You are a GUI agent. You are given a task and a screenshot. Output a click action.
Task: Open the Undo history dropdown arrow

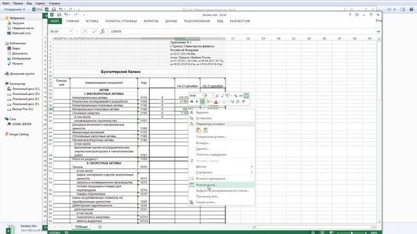tap(70, 15)
